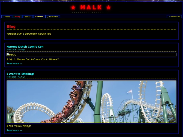The image size is (183, 137).
Task: Click 'random stuff, i sometimes update this' text
Action: point(29,34)
